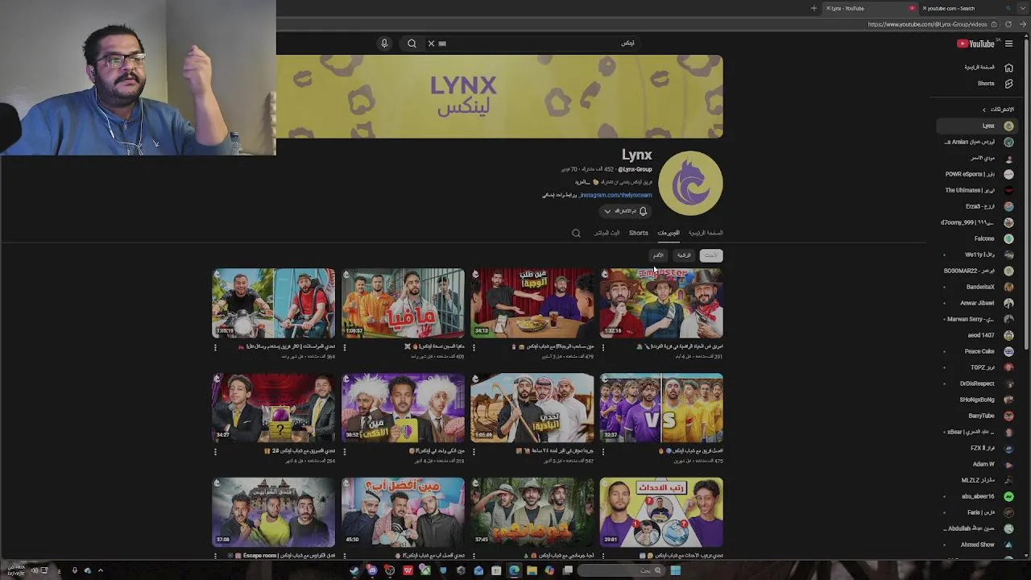Open the YouTube hamburger guide menu

coord(1008,43)
